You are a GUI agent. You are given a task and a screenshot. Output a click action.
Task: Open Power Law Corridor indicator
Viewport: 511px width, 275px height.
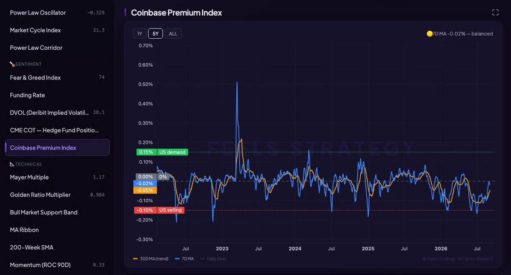(x=57, y=48)
